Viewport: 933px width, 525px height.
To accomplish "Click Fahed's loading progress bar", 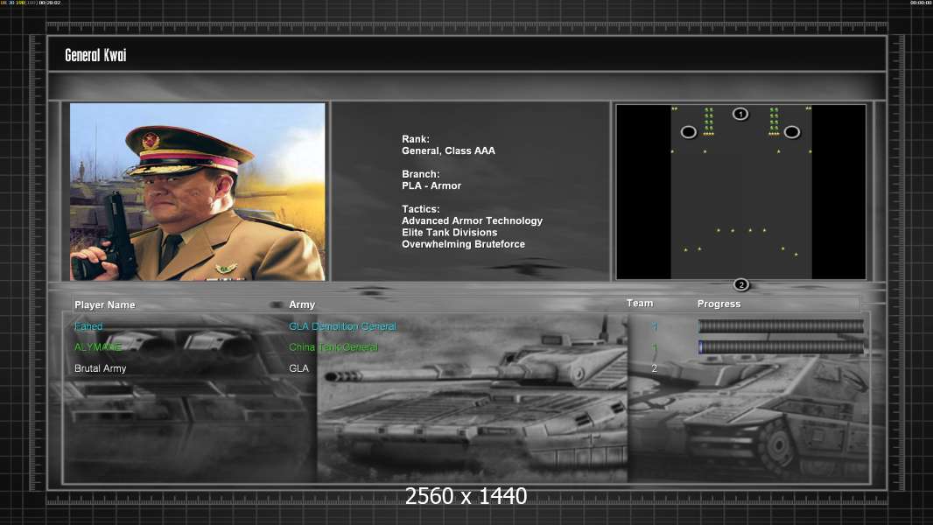I will (781, 326).
